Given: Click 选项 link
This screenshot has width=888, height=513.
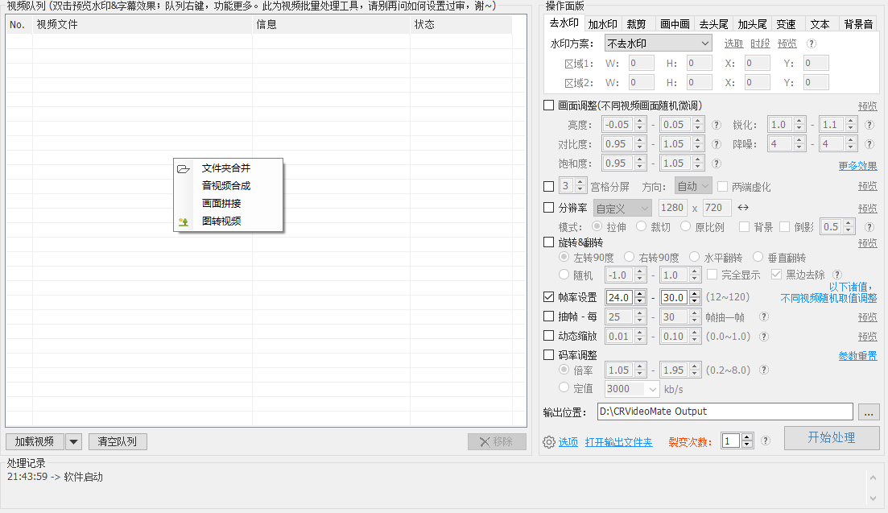Looking at the screenshot, I should click(x=568, y=442).
